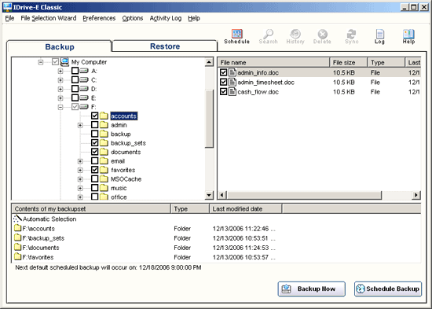Uncheck the favorites folder checkbox

coord(94,170)
